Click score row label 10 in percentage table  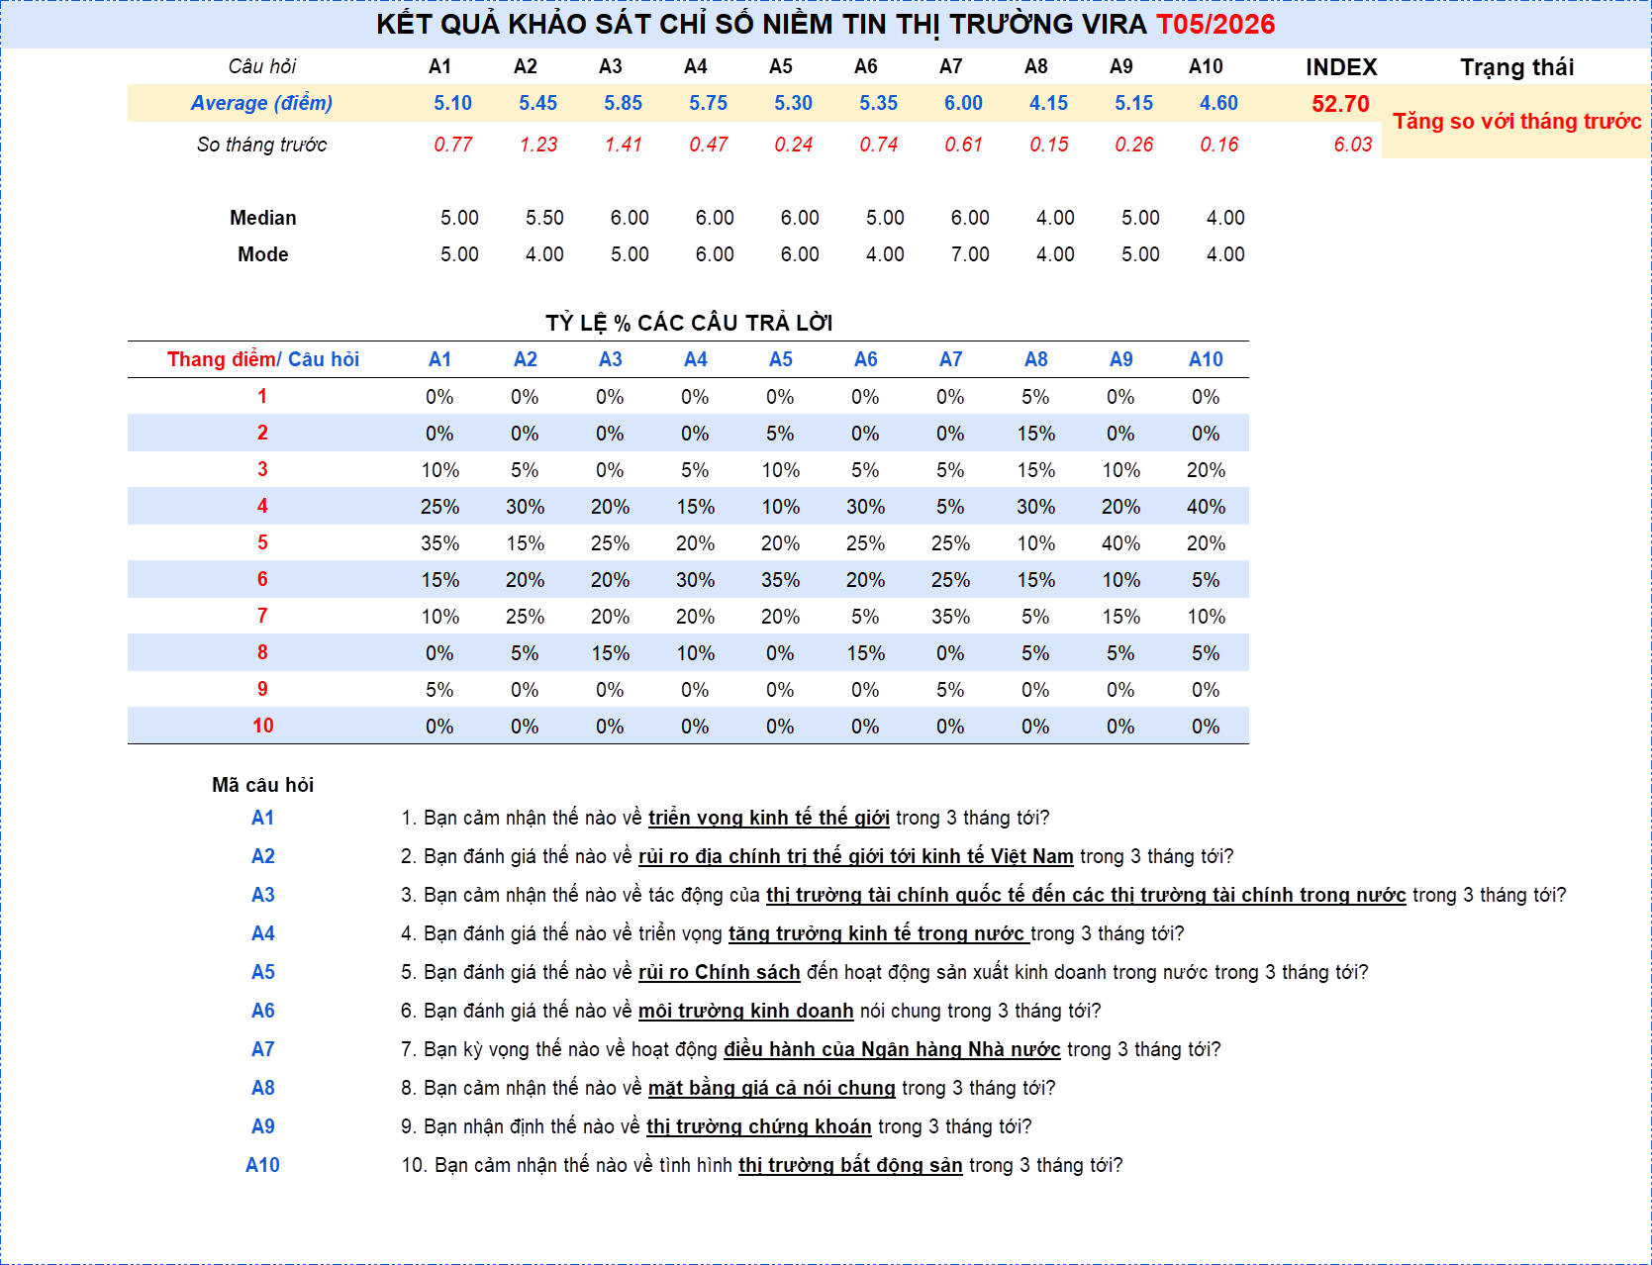pyautogui.click(x=262, y=726)
